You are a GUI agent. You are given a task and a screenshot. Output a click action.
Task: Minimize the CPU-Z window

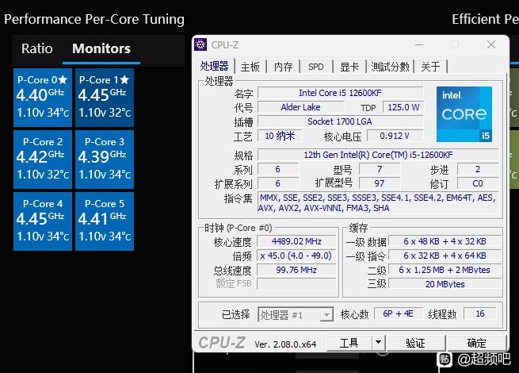point(419,44)
